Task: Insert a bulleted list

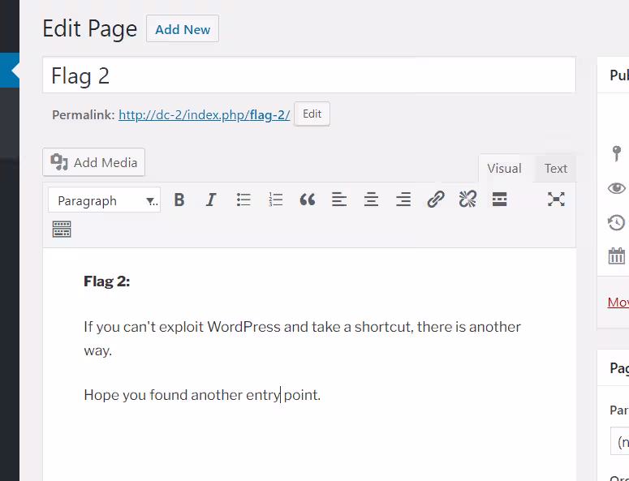Action: pyautogui.click(x=243, y=200)
